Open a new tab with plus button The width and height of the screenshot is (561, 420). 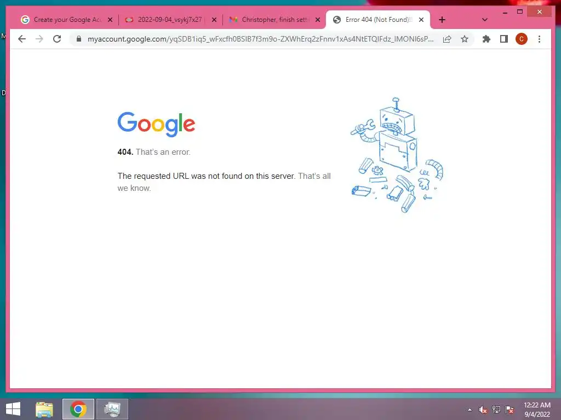(442, 20)
